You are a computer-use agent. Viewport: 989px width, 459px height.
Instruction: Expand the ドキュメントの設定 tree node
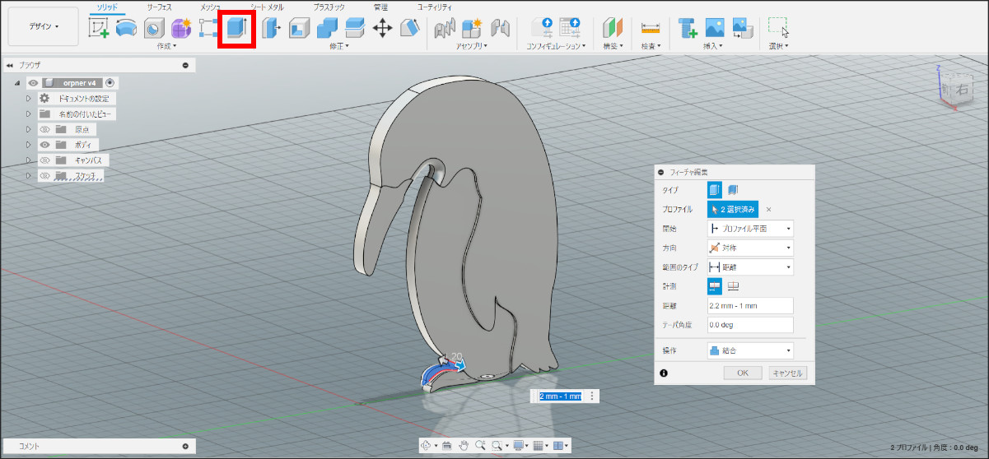tap(28, 99)
